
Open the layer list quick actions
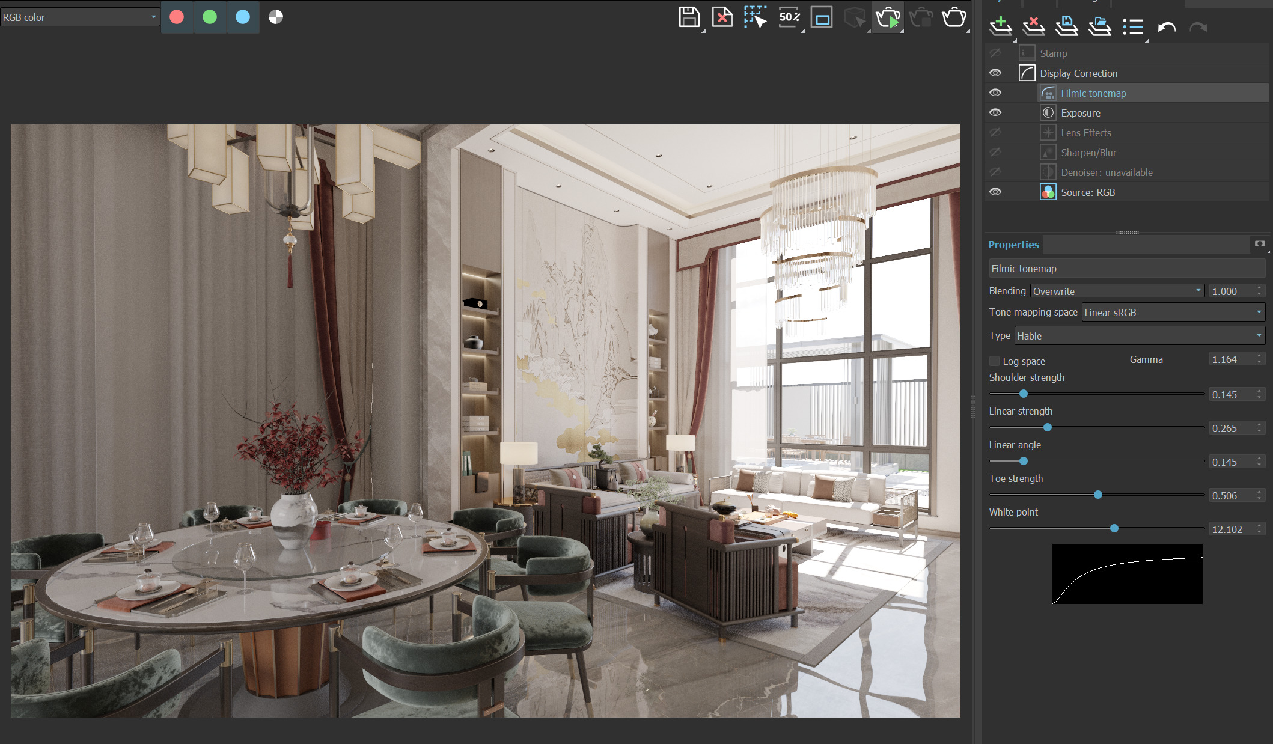point(1134,26)
